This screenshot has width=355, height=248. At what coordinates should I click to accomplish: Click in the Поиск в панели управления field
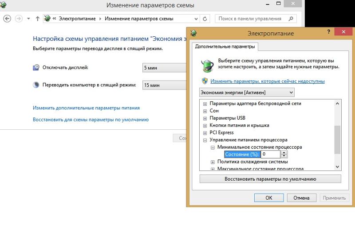click(x=251, y=19)
